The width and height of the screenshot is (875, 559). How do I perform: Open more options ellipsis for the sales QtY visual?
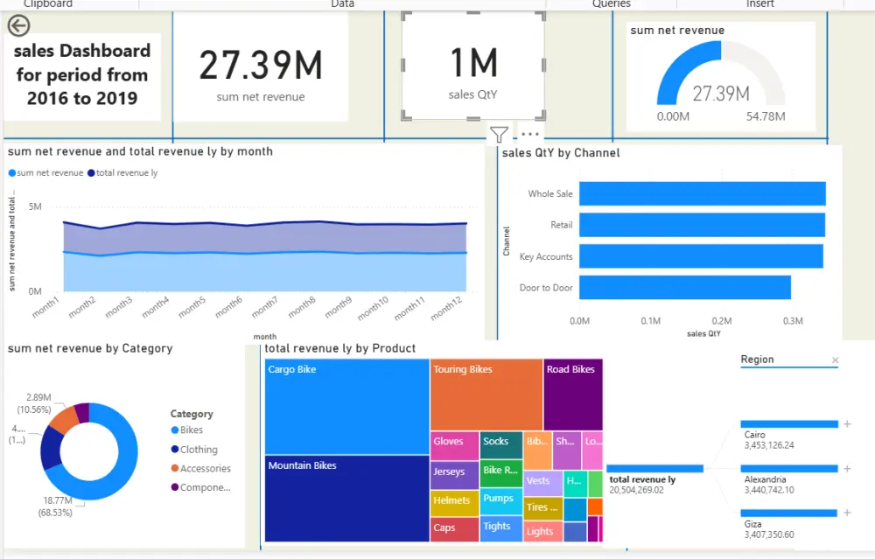tap(528, 136)
